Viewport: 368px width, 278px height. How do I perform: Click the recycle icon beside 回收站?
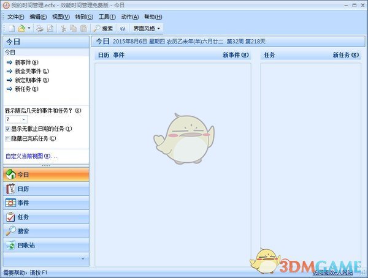[x=10, y=245]
